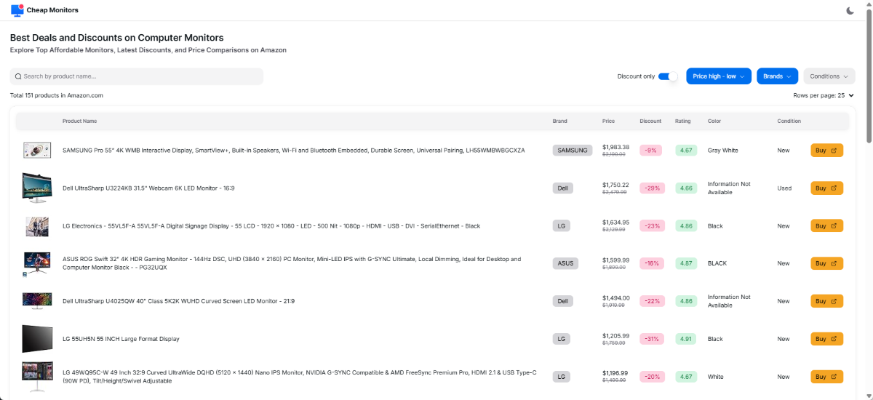Click the $1,205.99 price
Image resolution: width=873 pixels, height=400 pixels.
616,335
